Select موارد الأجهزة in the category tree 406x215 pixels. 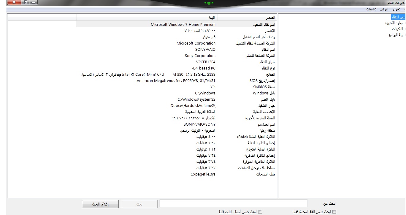pos(394,23)
